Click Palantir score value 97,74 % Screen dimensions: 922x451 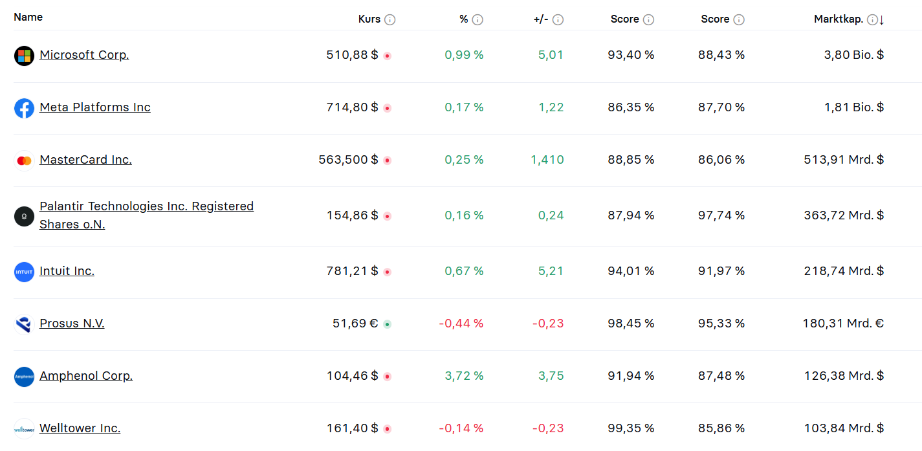721,215
